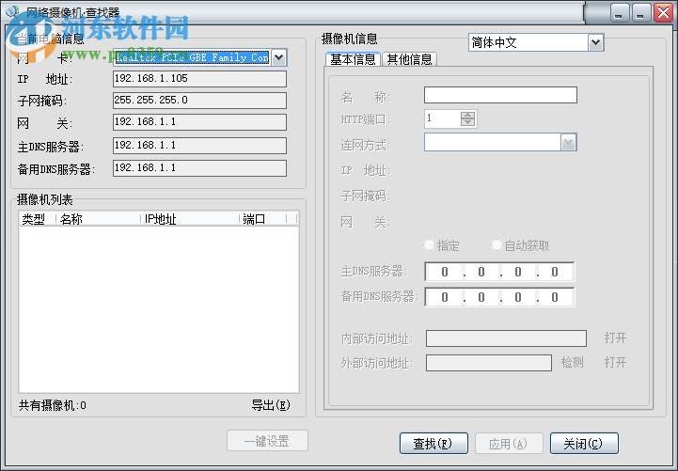Click the 内部访问地址 input field
678x471 pixels.
pos(506,338)
